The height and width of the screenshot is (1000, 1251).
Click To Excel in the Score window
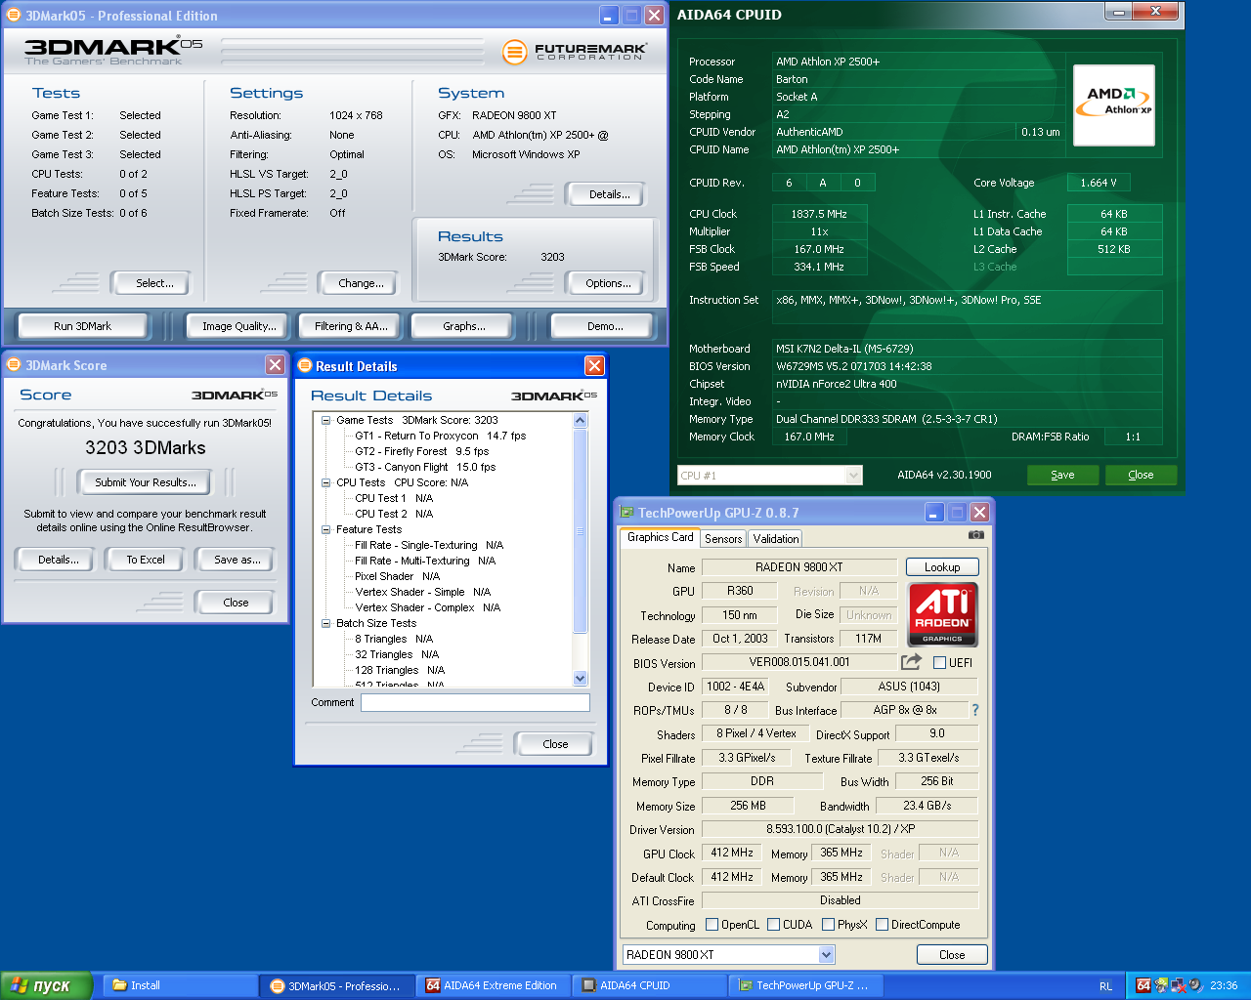click(146, 560)
